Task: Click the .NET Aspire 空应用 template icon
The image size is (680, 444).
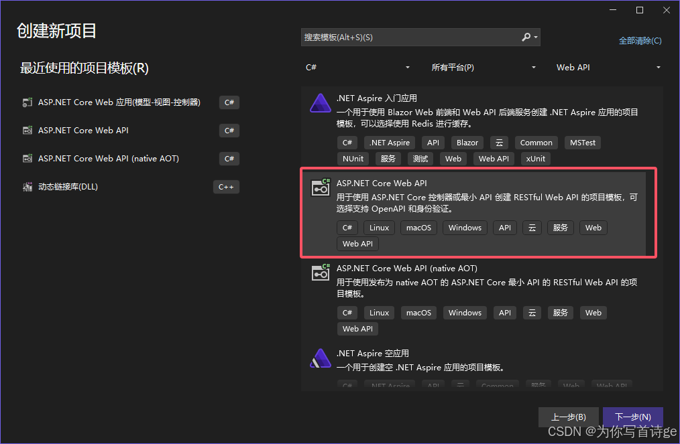Action: pyautogui.click(x=321, y=358)
